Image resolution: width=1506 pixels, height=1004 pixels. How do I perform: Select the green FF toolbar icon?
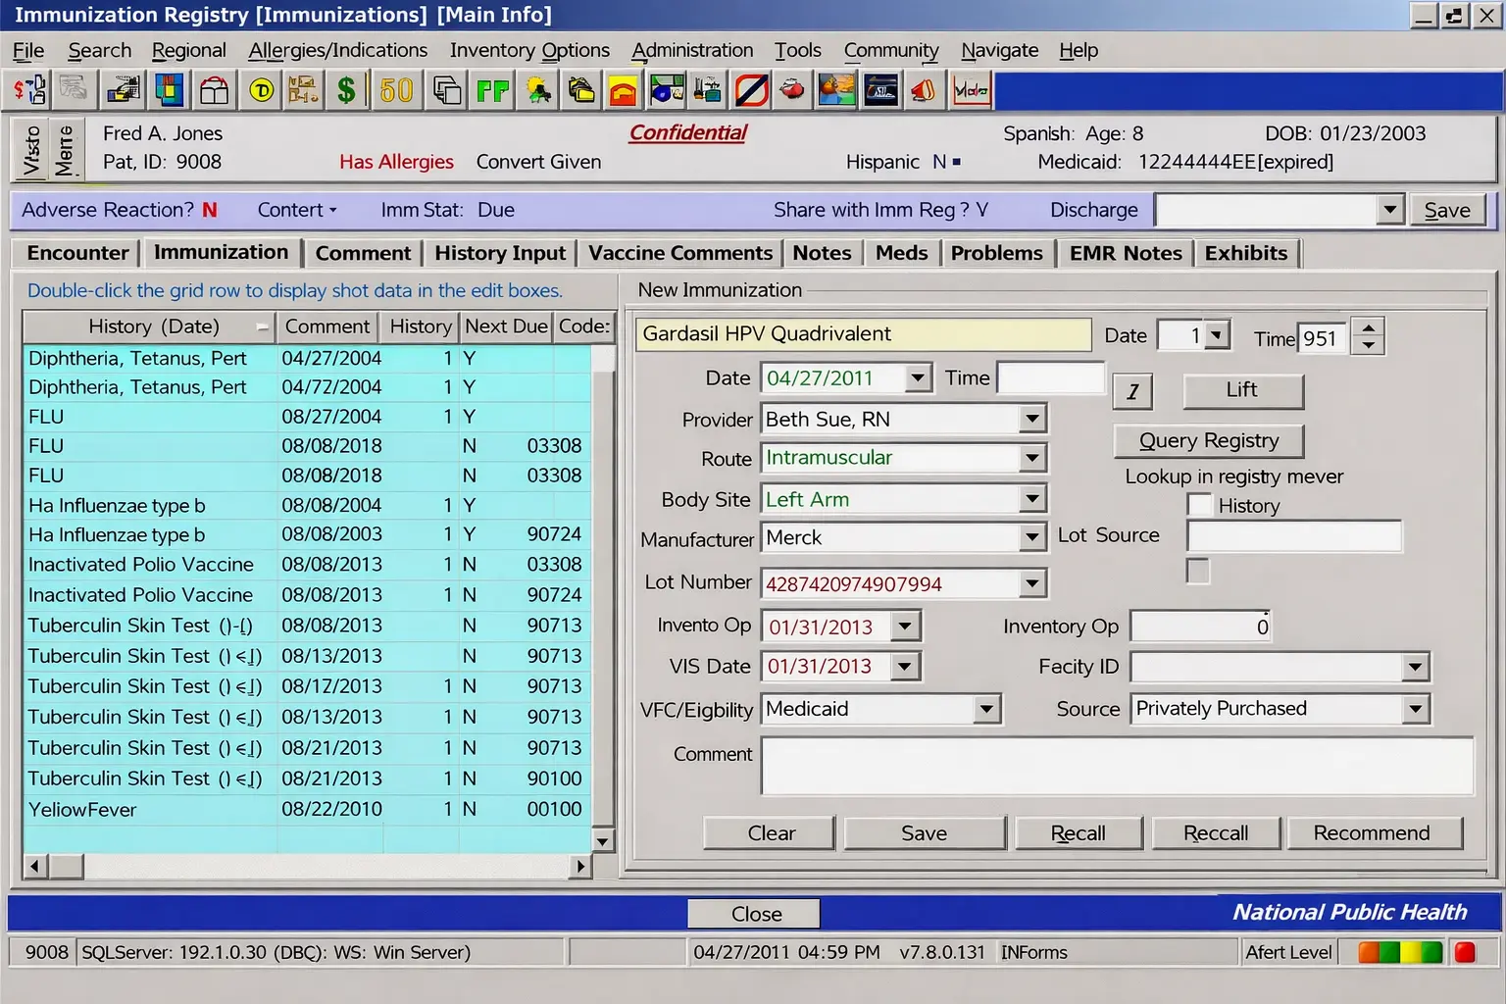492,89
